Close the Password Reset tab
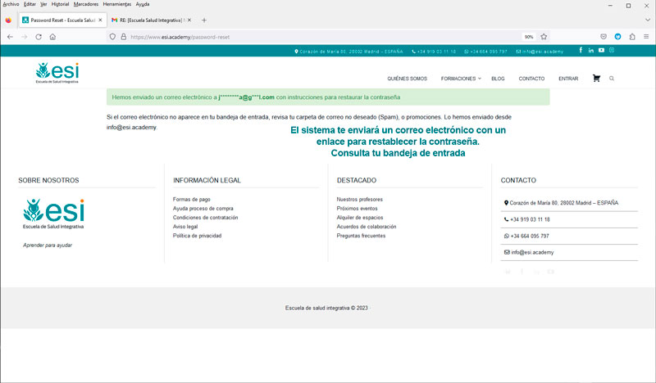 (100, 20)
